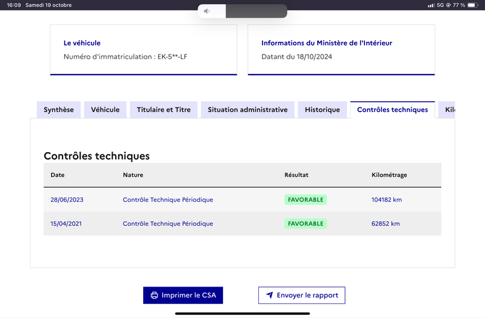Screen dimensions: 485x318
Task: Open the Synthèse tab
Action: (59, 110)
